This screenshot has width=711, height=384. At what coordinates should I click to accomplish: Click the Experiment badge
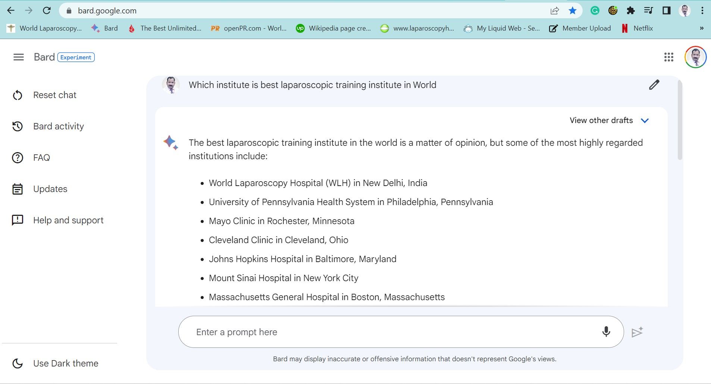(x=76, y=57)
